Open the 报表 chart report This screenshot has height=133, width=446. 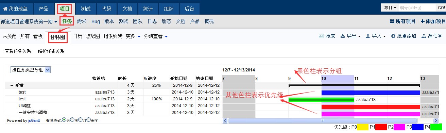pyautogui.click(x=327, y=36)
